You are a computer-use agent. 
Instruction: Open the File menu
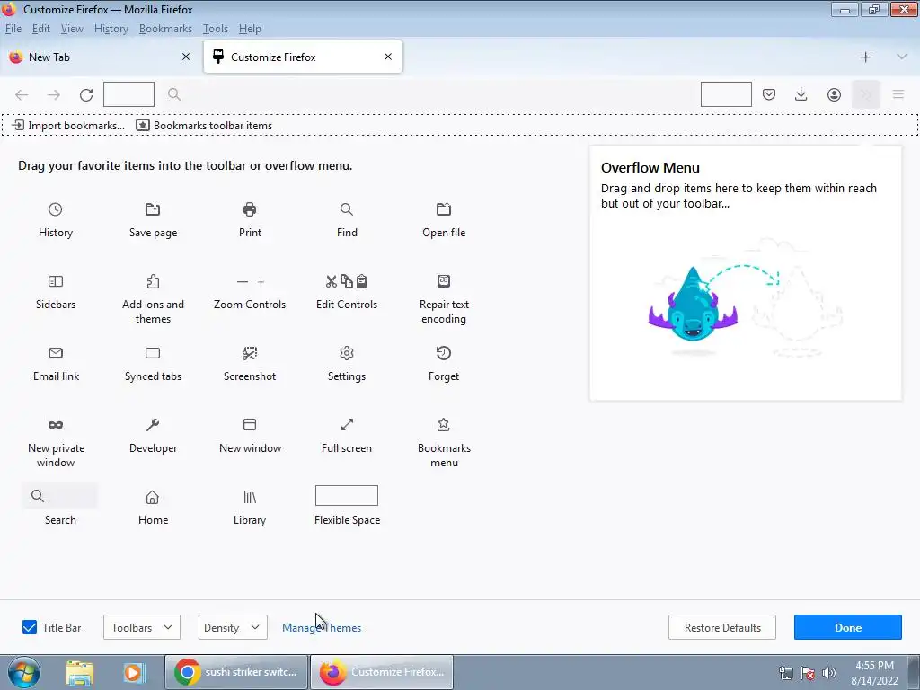click(x=13, y=29)
